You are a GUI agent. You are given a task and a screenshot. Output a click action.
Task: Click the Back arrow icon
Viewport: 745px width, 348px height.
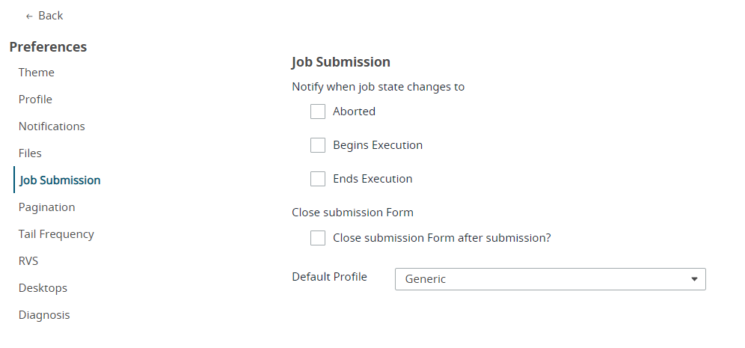(x=29, y=16)
